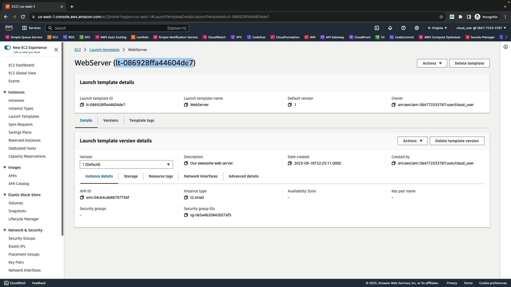
Task: Collapse the Images sidebar section
Action: coord(5,167)
